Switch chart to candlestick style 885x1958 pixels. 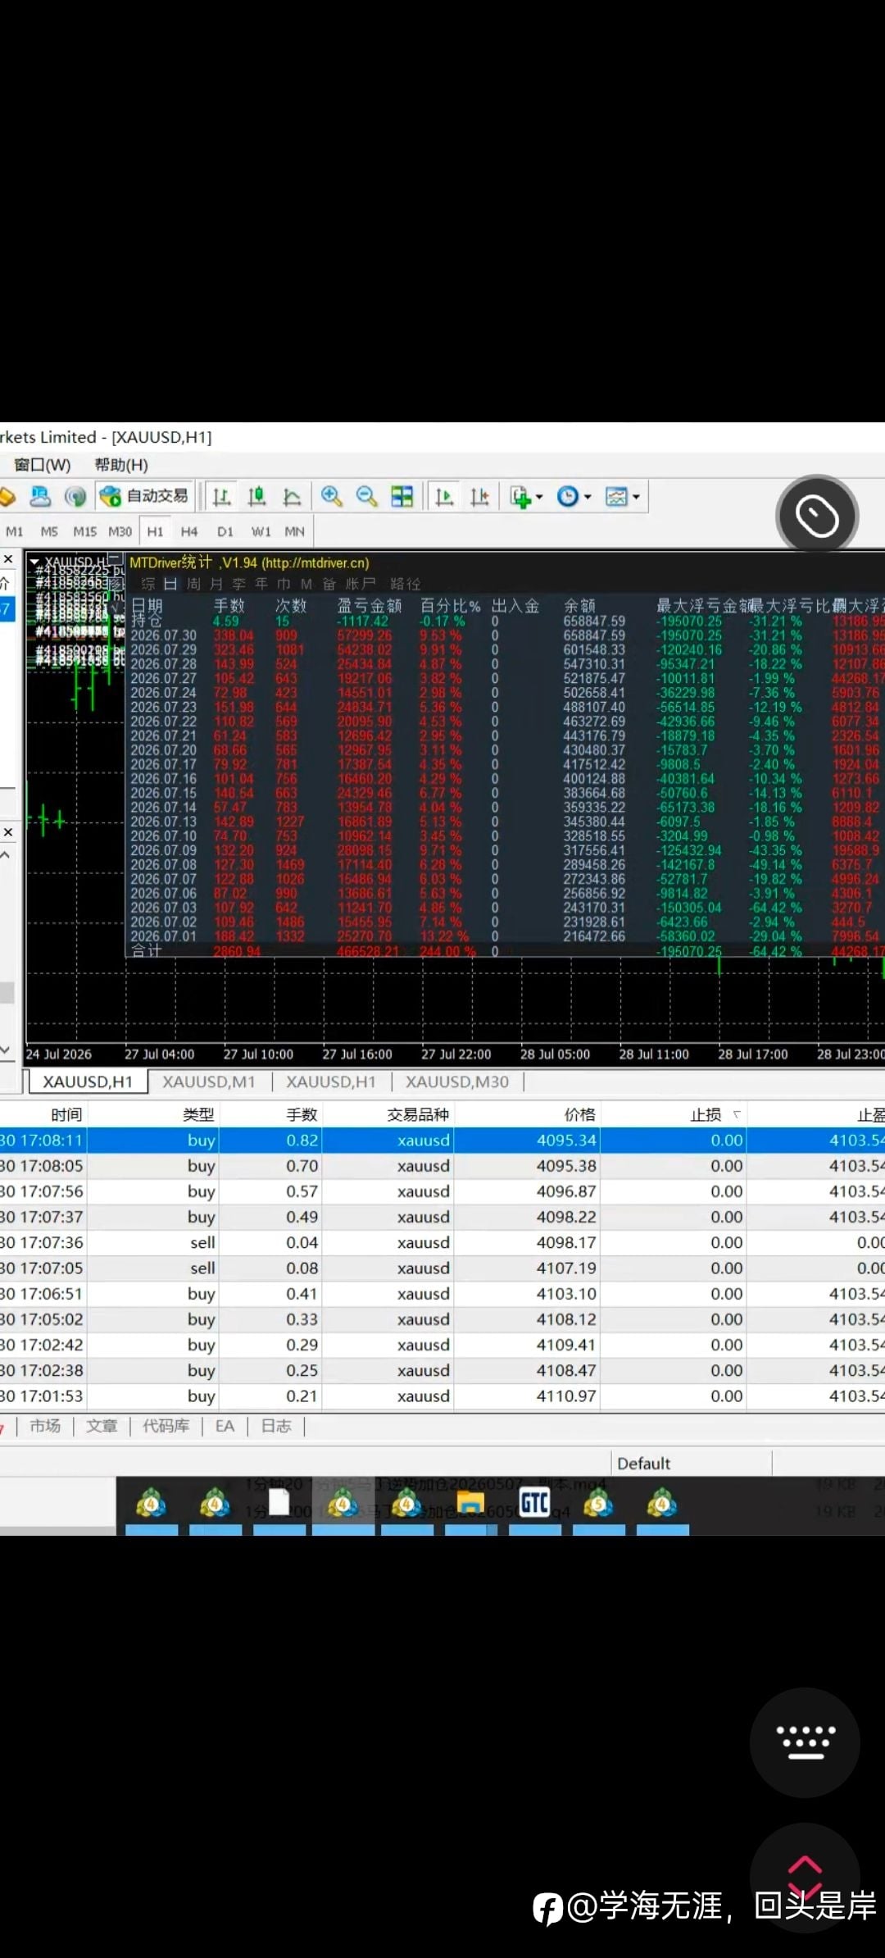(256, 496)
